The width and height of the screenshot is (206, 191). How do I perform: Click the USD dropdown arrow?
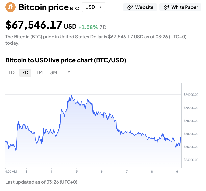(x=100, y=7)
